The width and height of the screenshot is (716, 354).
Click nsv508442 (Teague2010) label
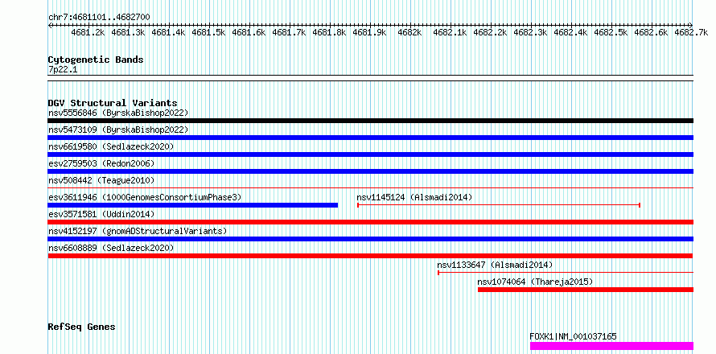click(101, 180)
